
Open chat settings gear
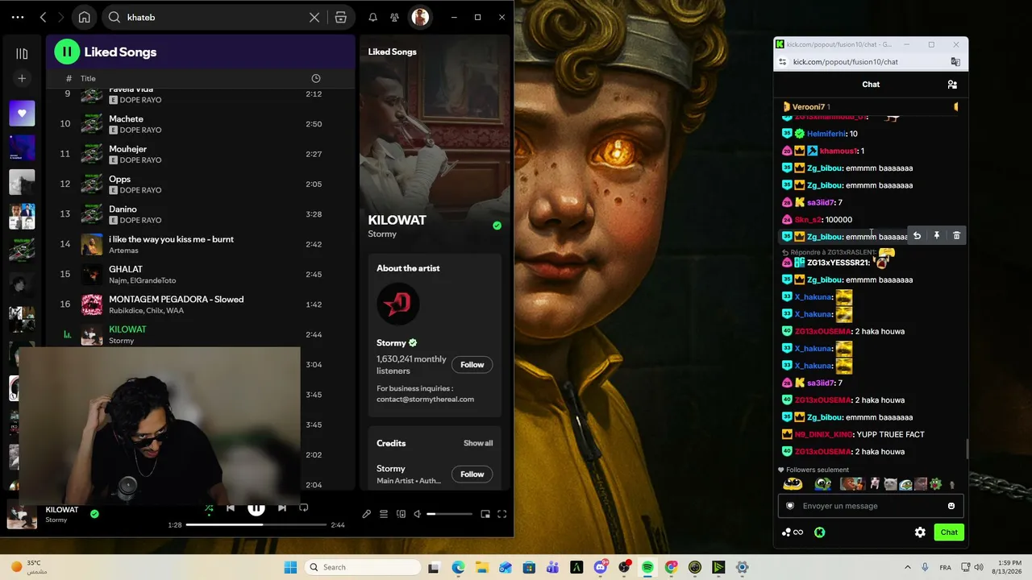point(920,532)
